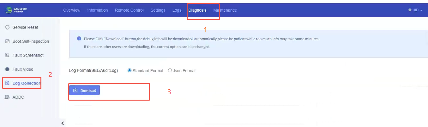Click the blue info notice icon
The width and height of the screenshot is (428, 127).
79,39
